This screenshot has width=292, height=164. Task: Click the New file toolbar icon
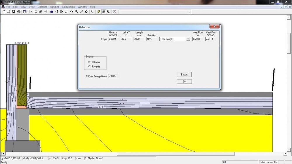pyautogui.click(x=4, y=12)
